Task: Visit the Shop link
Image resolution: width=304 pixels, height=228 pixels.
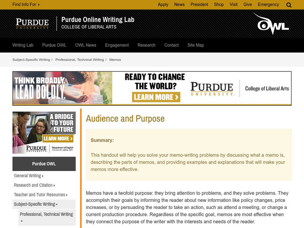Action: click(219, 5)
